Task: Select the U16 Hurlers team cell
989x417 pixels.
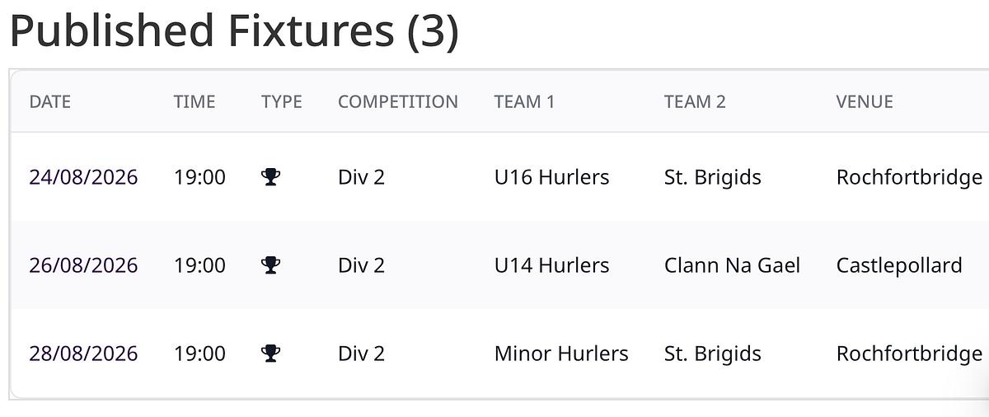Action: pos(551,177)
